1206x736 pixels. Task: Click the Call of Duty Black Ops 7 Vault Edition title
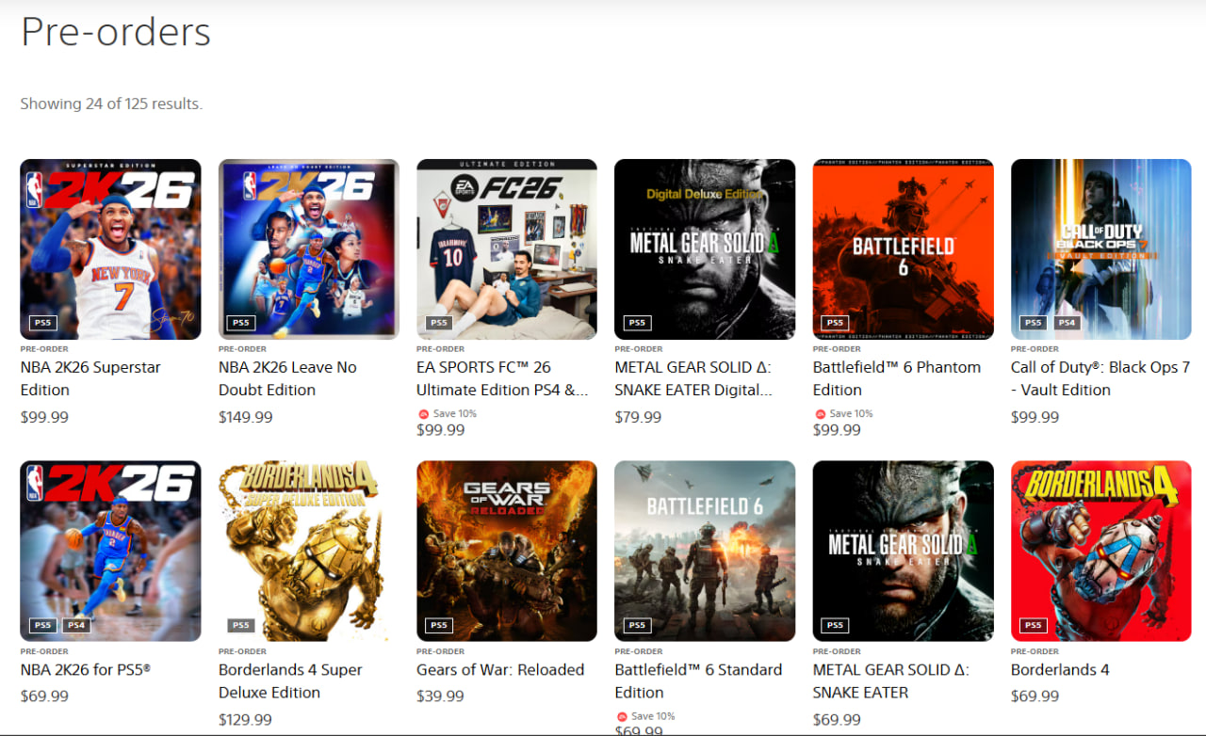coord(1100,378)
